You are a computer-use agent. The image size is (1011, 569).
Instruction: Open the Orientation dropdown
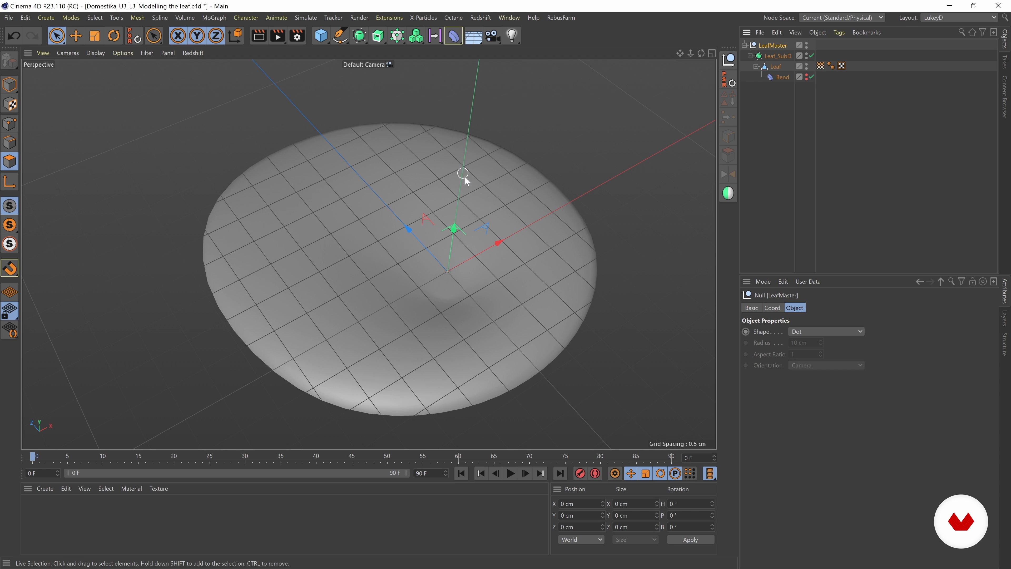(x=826, y=365)
